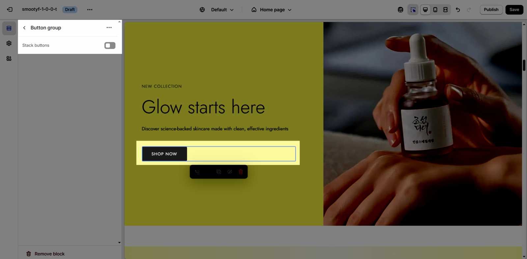Exit the theme editor via exit icon
The width and height of the screenshot is (527, 259).
point(10,10)
